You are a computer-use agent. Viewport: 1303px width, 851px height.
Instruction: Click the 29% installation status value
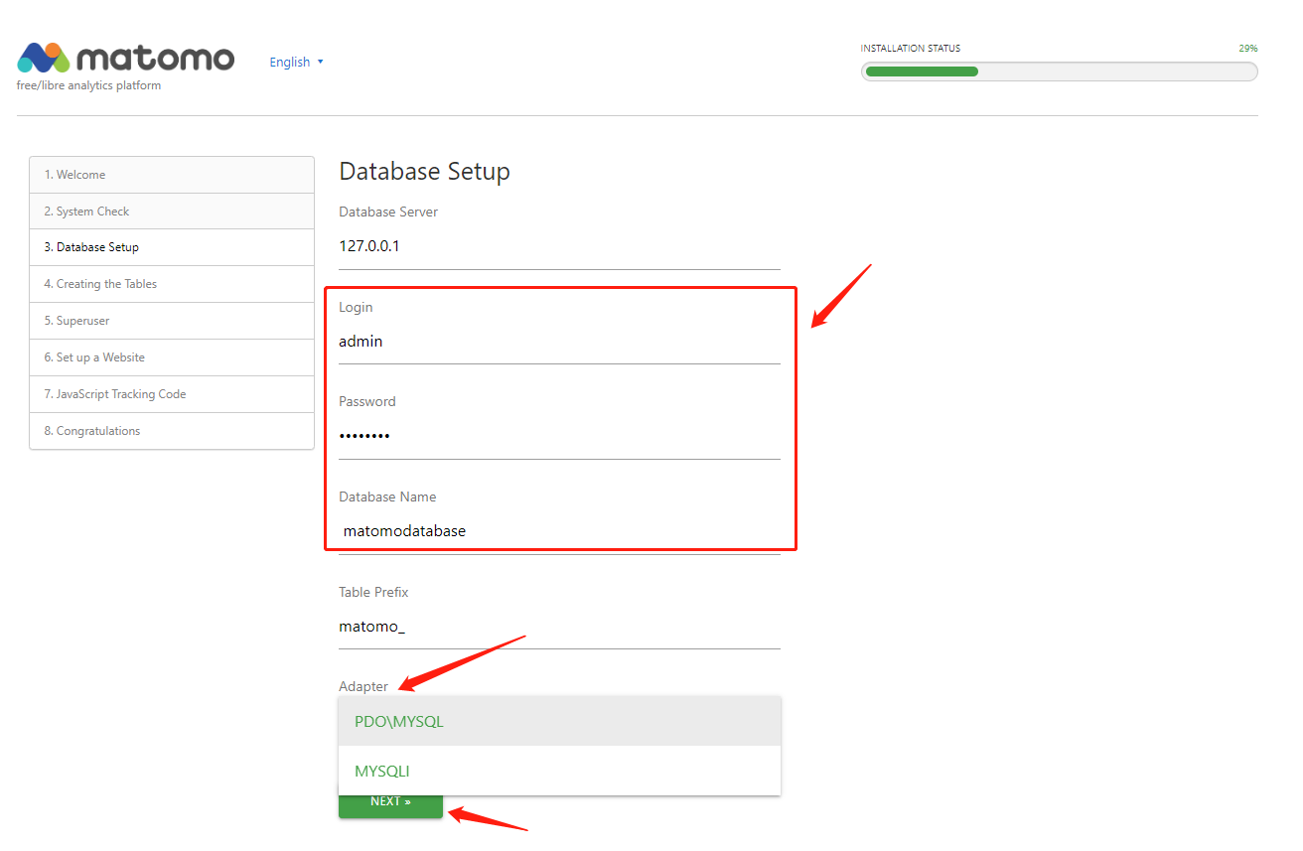point(1247,48)
